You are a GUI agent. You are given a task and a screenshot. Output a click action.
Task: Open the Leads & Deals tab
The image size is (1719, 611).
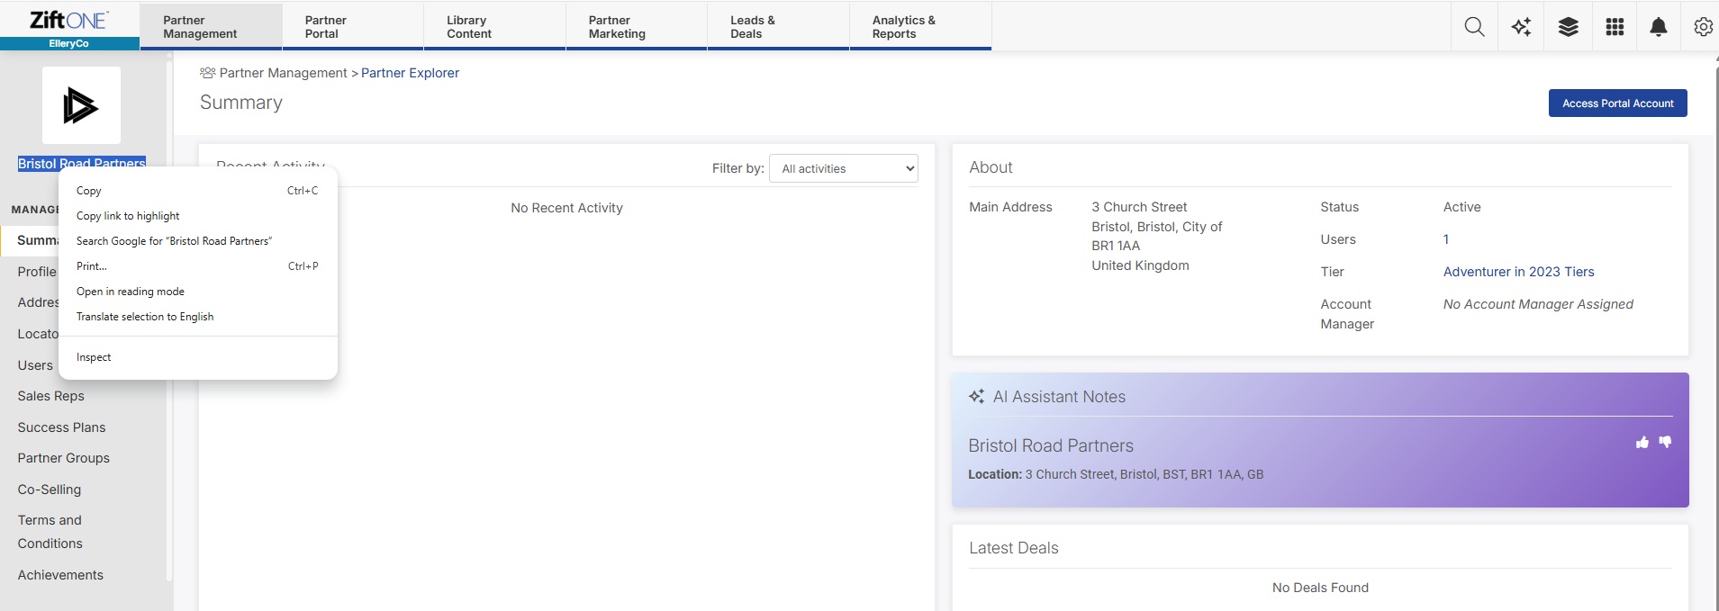778,27
